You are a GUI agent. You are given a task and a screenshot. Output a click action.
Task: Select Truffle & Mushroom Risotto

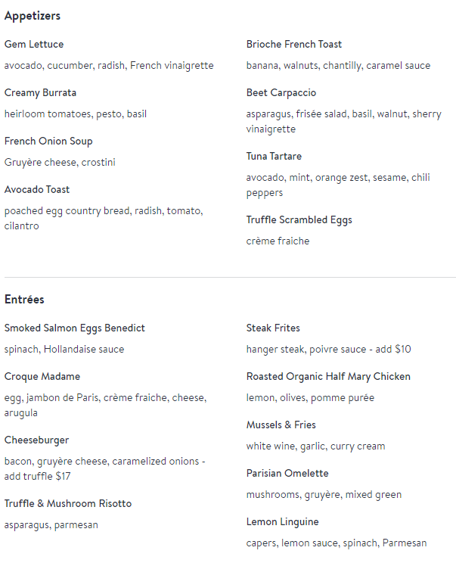(68, 504)
